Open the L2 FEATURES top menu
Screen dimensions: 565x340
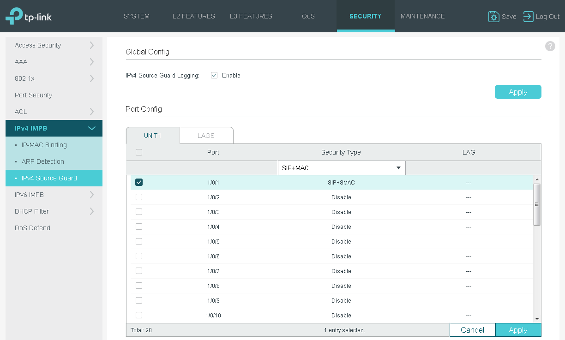[x=194, y=16]
